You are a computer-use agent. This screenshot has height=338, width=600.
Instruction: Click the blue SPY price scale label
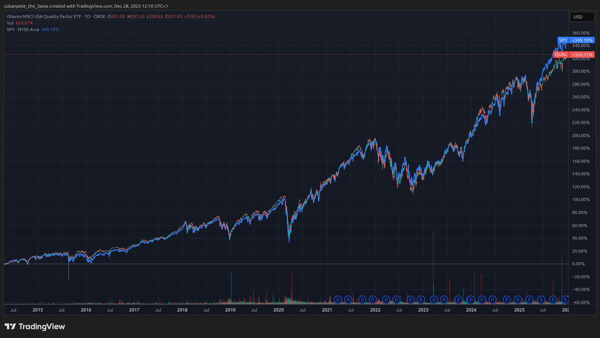(x=575, y=40)
